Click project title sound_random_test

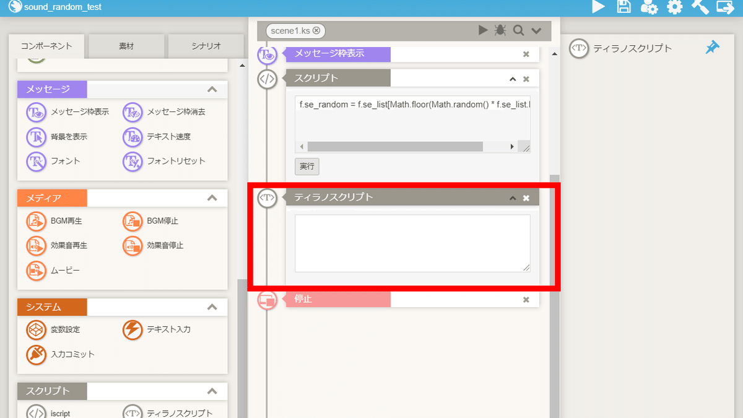click(x=63, y=7)
